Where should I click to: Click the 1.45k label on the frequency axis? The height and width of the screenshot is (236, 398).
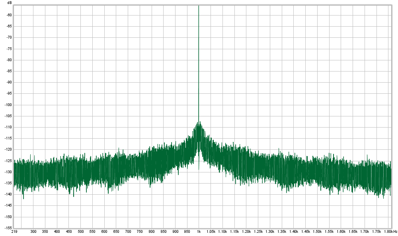305,232
